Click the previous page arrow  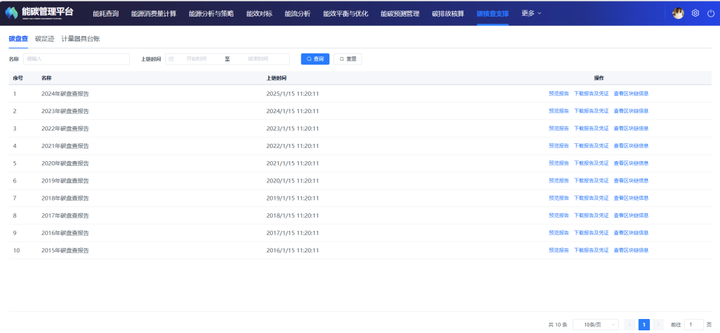click(629, 325)
